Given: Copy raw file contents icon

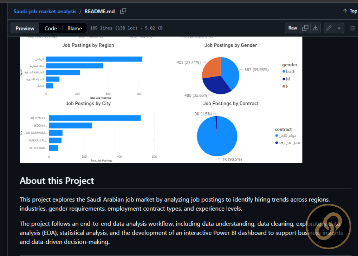Looking at the screenshot, I should [305, 28].
